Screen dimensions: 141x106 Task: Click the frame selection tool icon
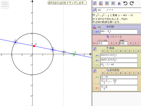[x=107, y=3]
